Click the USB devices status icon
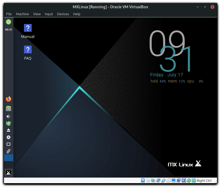This screenshot has width=221, height=188. pyautogui.click(x=163, y=181)
